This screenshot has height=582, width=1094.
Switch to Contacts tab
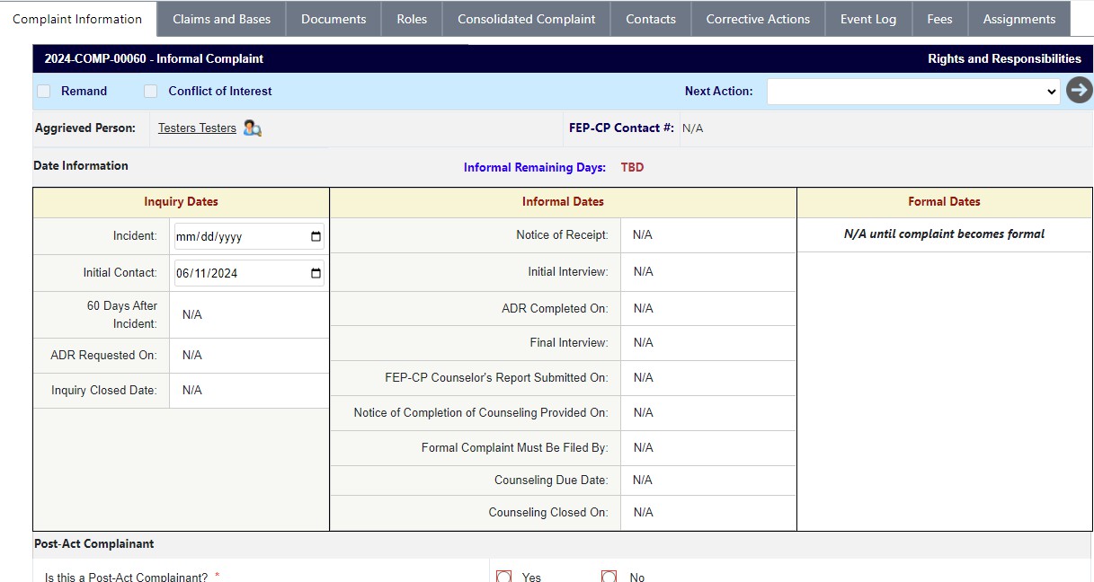[x=651, y=19]
